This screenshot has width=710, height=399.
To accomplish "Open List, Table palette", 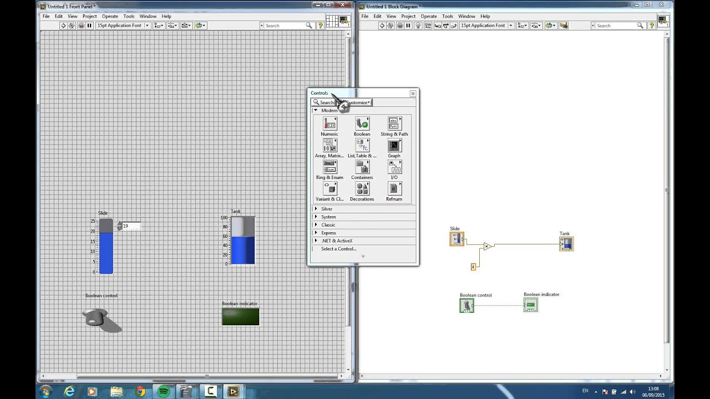I will (362, 149).
